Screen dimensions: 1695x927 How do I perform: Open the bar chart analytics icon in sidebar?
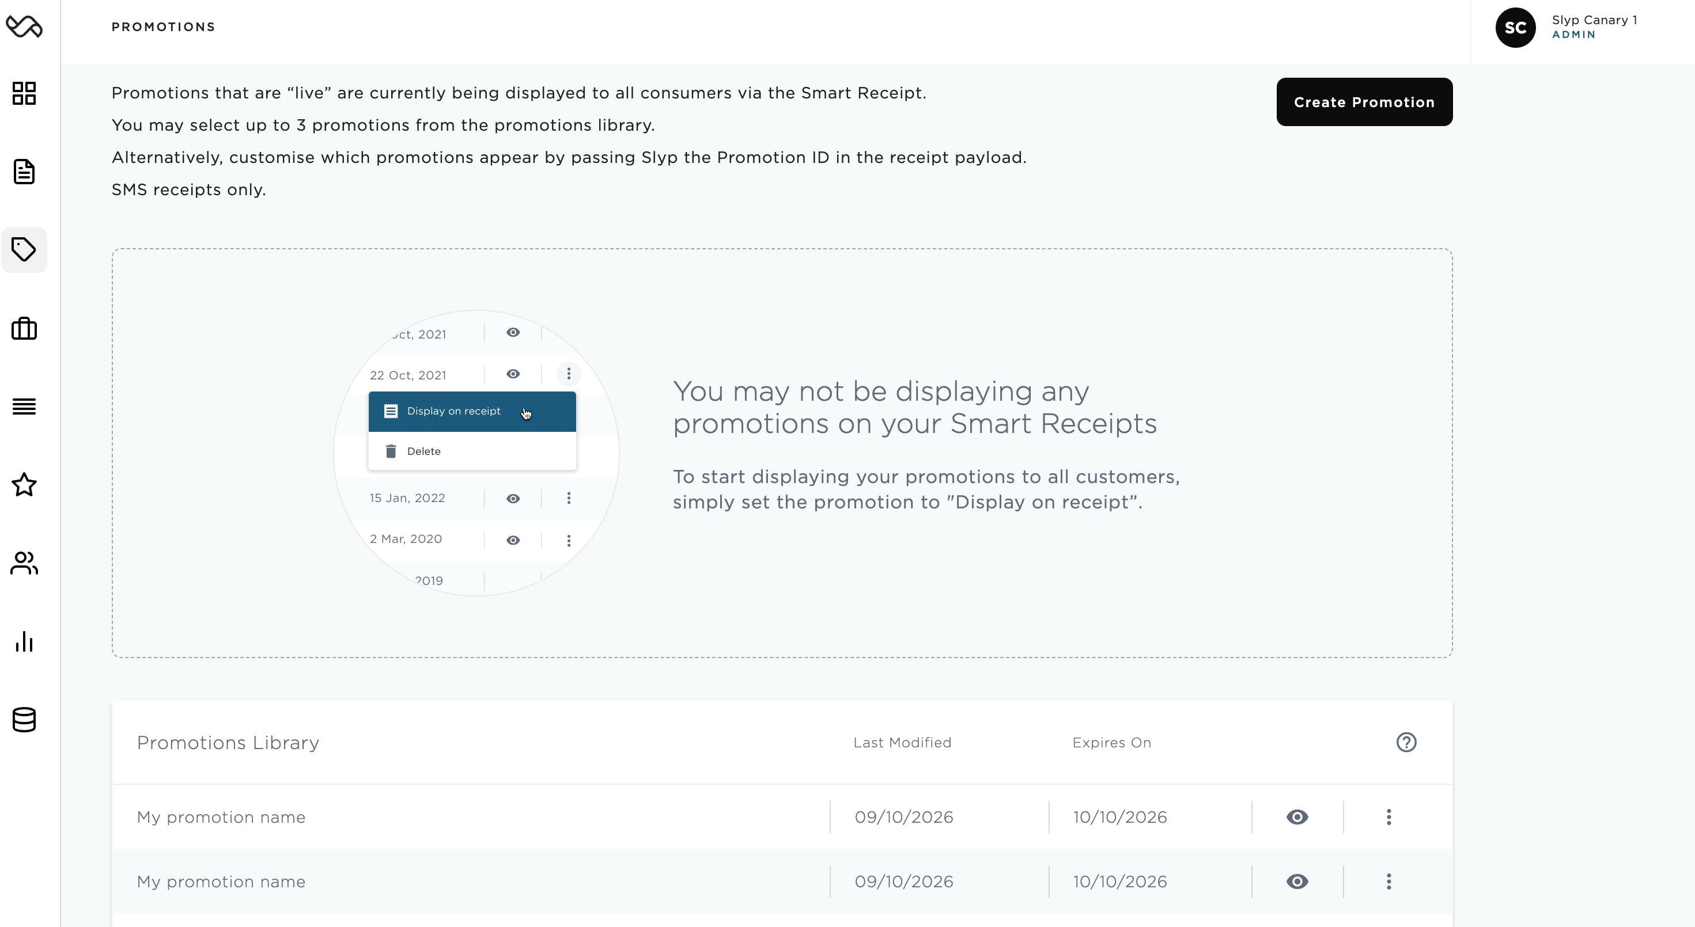tap(24, 641)
